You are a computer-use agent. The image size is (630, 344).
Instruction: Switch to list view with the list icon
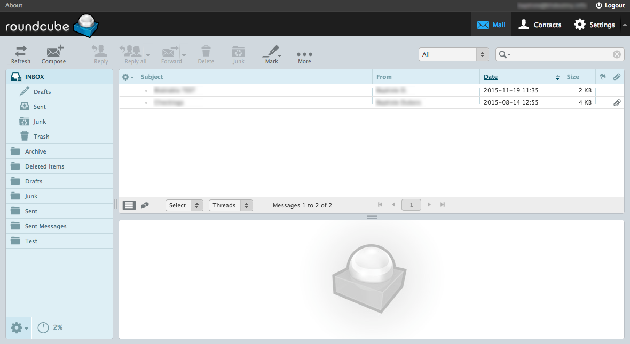(x=129, y=205)
